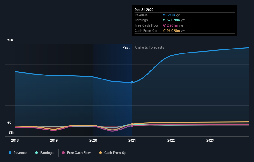Click the orange Cash From Op data point

(x=132, y=124)
